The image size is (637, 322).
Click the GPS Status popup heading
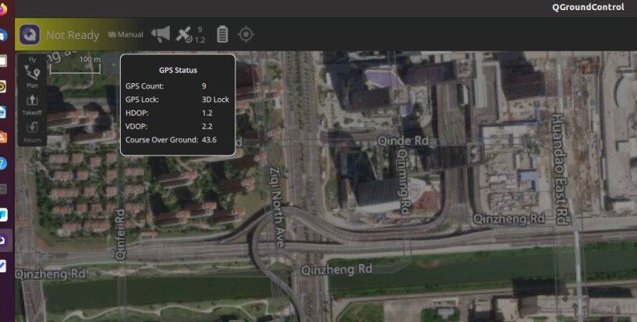point(178,71)
